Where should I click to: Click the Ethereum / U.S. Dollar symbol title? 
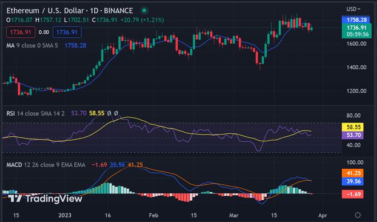tap(70, 11)
